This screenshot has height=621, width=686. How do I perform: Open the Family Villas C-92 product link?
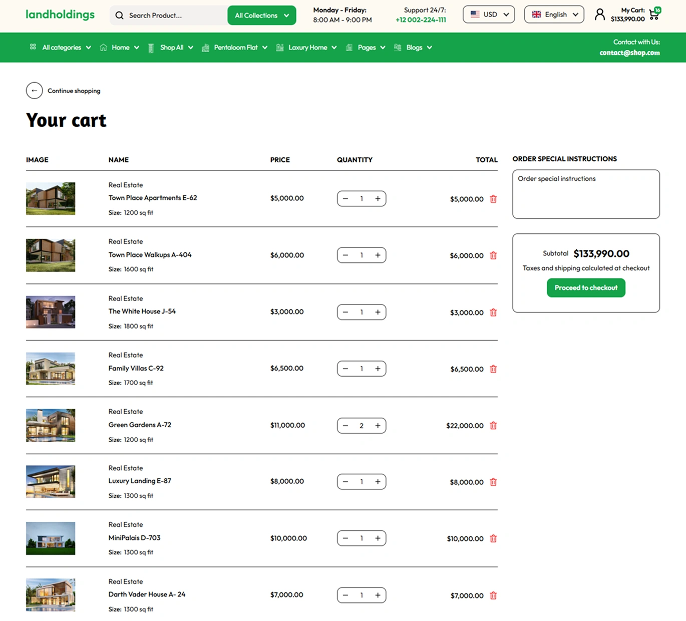[136, 368]
